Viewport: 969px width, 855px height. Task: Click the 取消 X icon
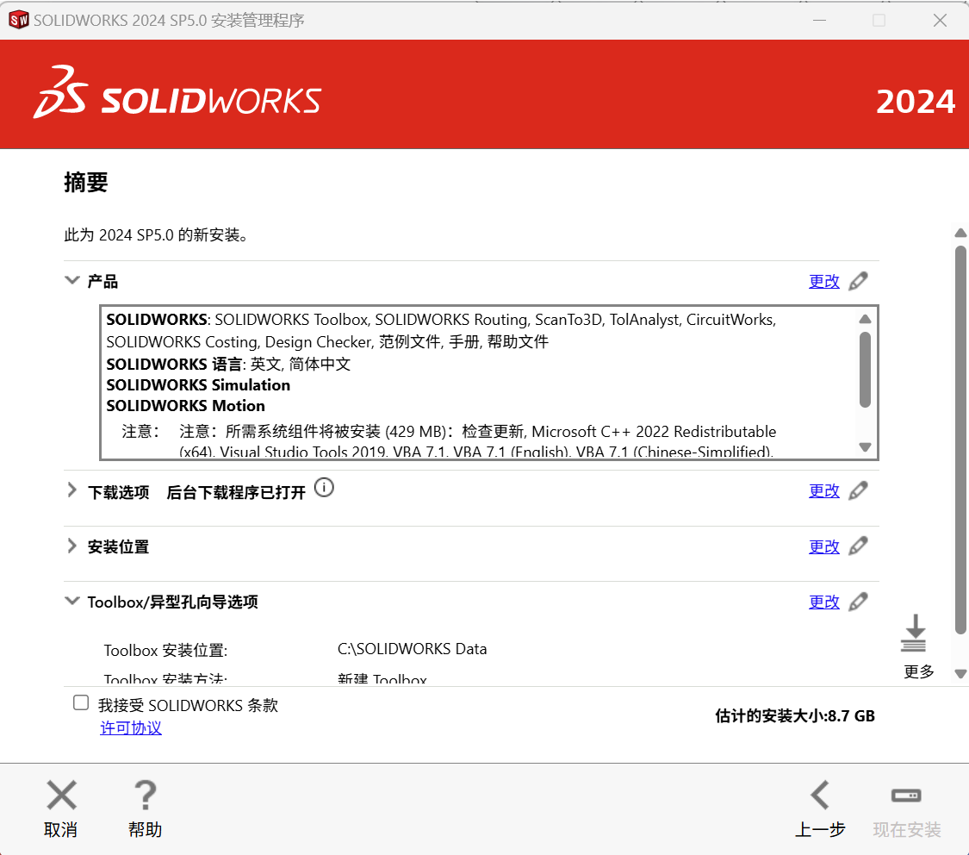tap(61, 795)
